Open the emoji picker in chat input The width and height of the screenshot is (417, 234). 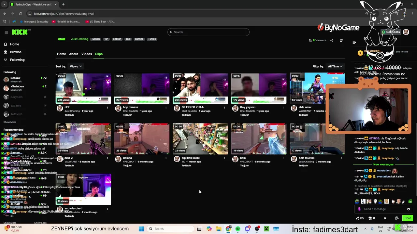coord(409,209)
